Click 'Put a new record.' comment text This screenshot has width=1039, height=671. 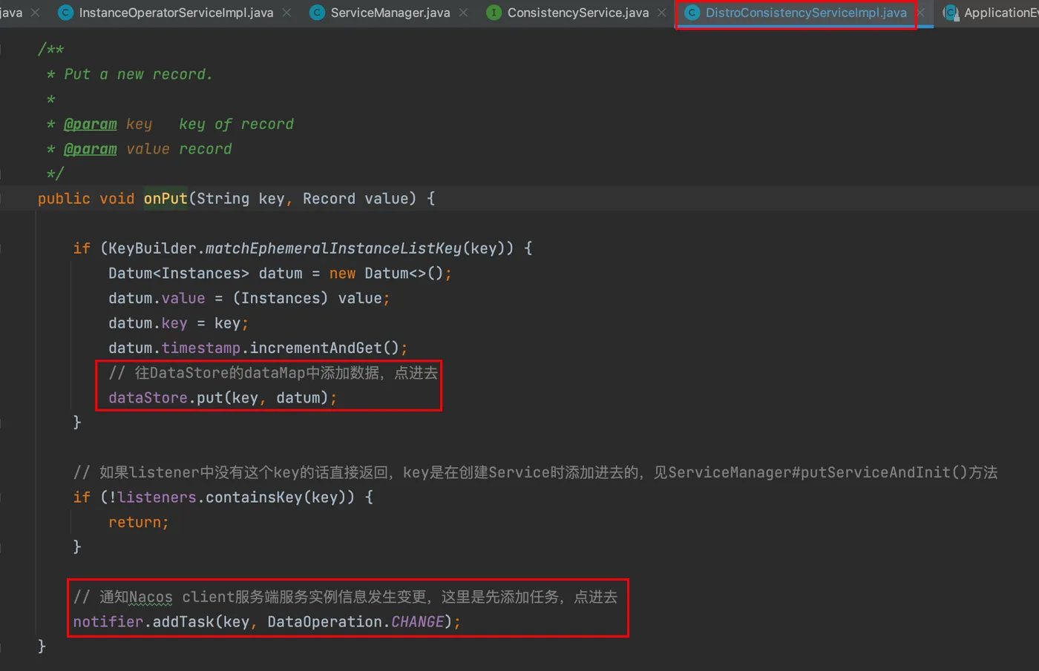tap(139, 75)
